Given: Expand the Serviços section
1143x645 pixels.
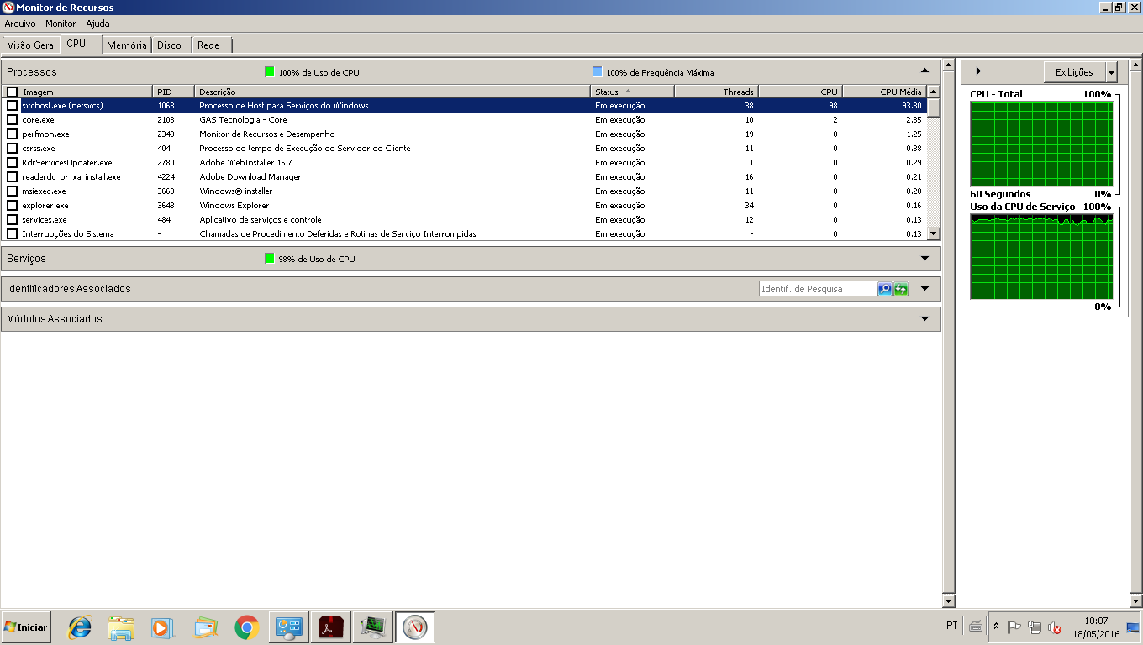Looking at the screenshot, I should click(924, 259).
